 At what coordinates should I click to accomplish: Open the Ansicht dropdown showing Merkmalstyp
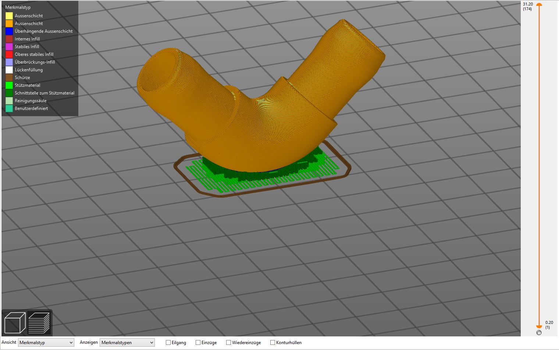click(46, 343)
